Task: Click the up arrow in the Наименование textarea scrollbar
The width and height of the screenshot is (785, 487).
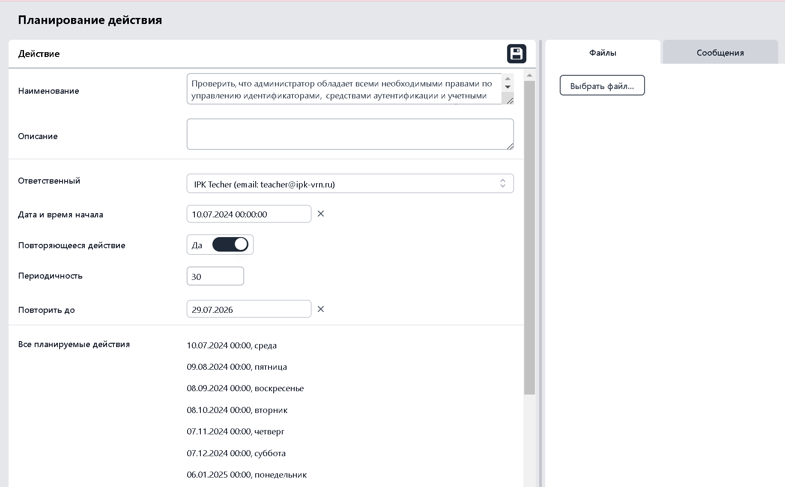Action: (507, 79)
